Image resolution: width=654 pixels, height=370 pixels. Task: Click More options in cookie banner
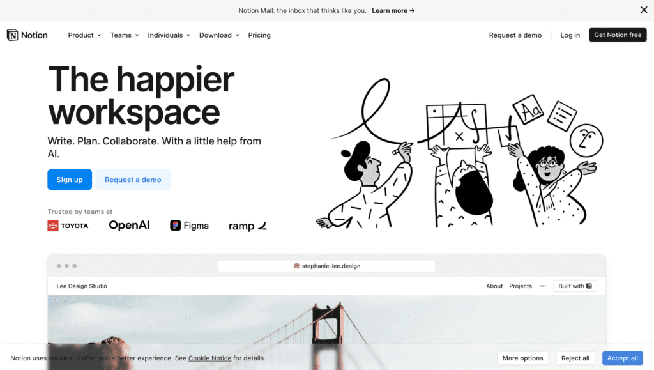coord(522,358)
